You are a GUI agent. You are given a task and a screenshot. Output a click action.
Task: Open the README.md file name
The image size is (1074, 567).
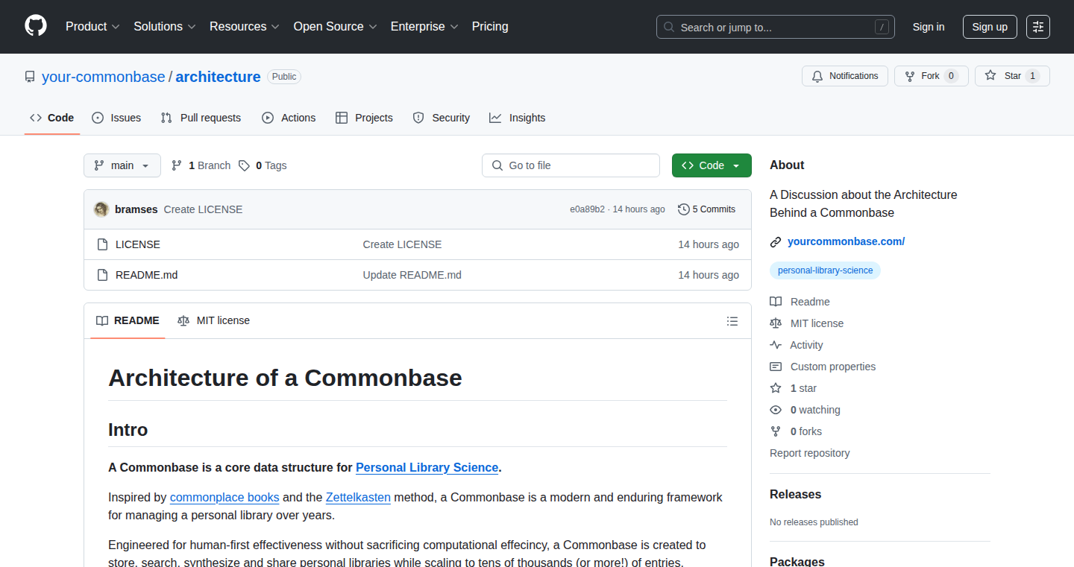click(147, 275)
